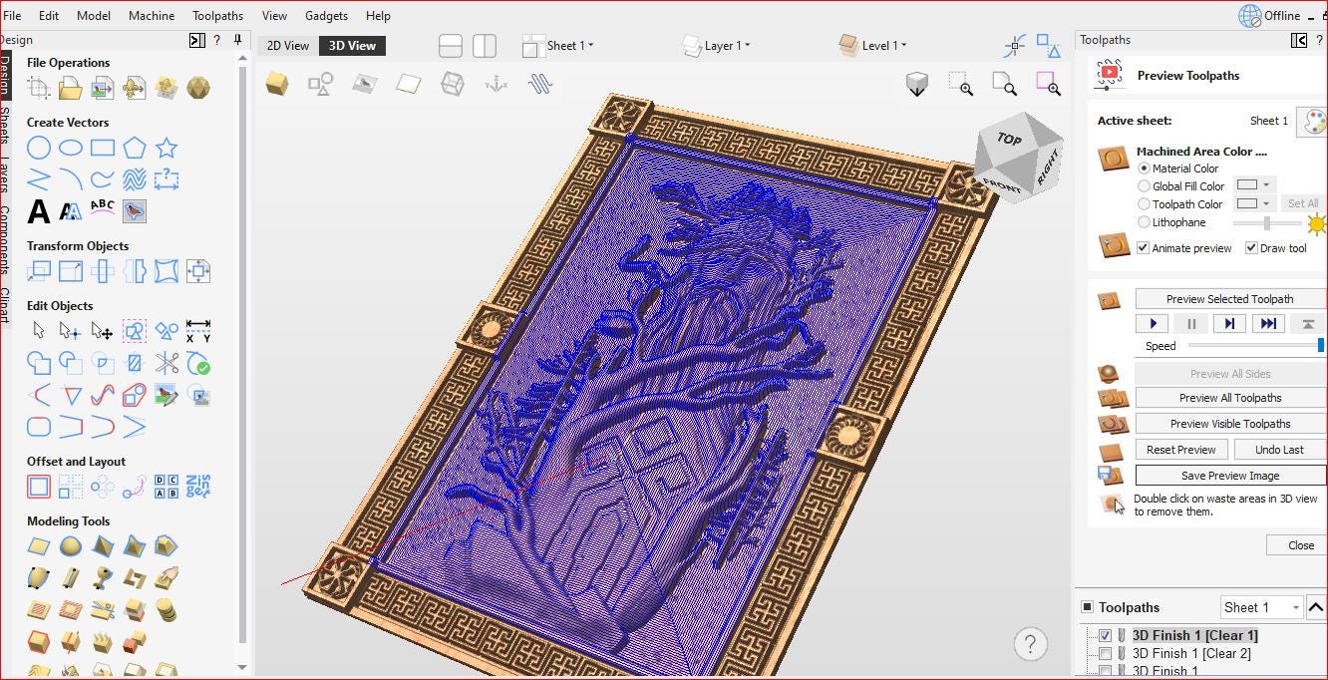Uncheck the 3D Finish 1 [Clear 1] toolpath
1328x680 pixels.
tap(1105, 635)
